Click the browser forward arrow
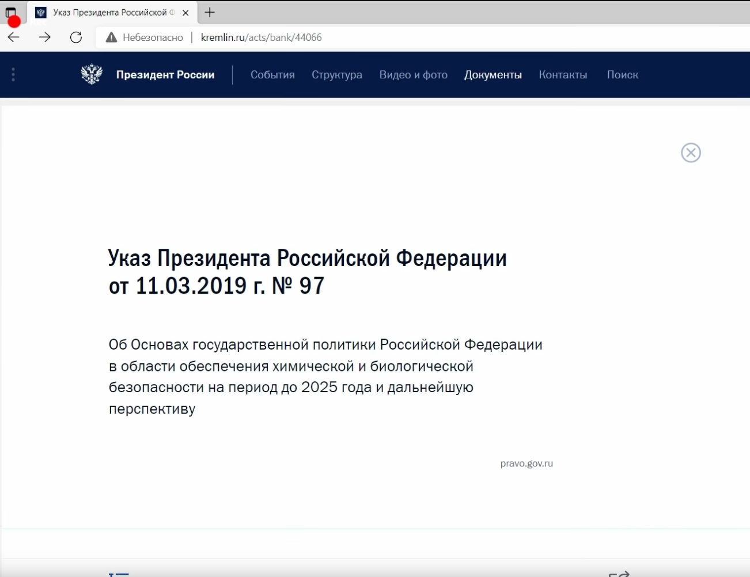The width and height of the screenshot is (750, 577). pos(45,37)
